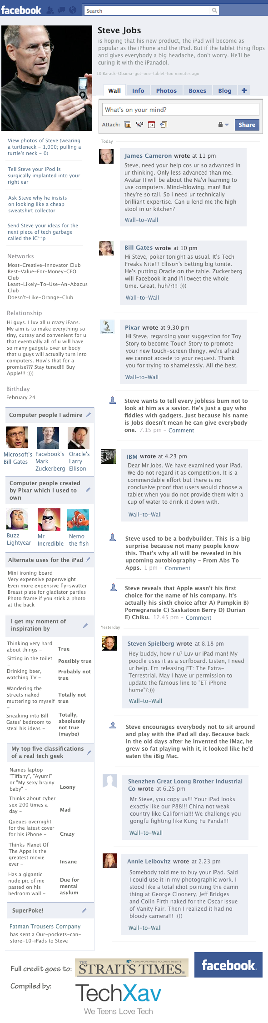Open the notifications globe icon

(73, 10)
